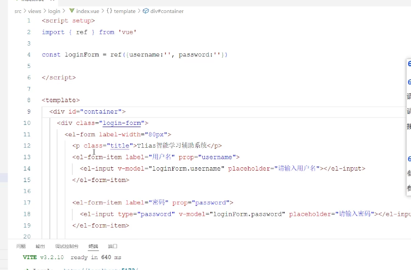Click line number 18 in the gutter
The image size is (411, 270).
27,214
